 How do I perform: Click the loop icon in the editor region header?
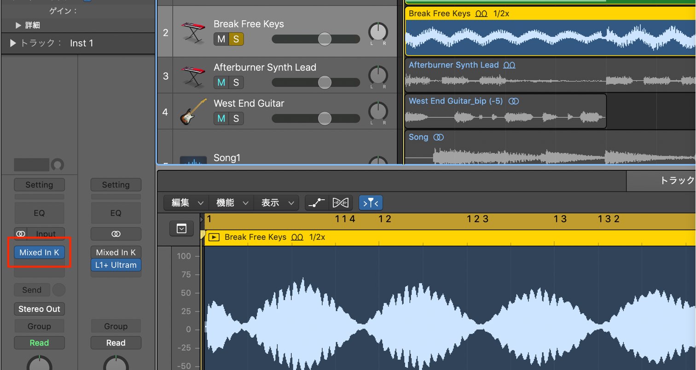point(297,237)
